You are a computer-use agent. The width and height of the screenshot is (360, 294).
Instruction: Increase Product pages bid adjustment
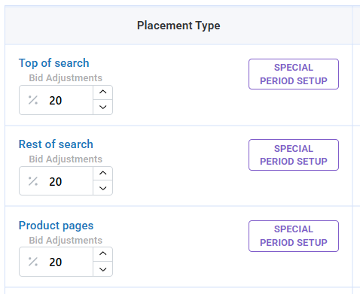(103, 254)
